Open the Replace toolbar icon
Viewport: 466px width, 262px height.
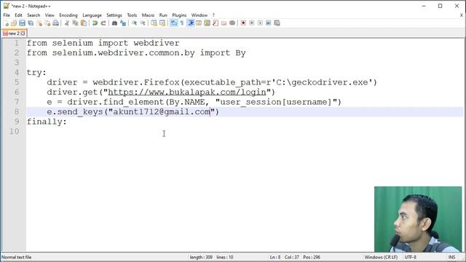[123, 23]
